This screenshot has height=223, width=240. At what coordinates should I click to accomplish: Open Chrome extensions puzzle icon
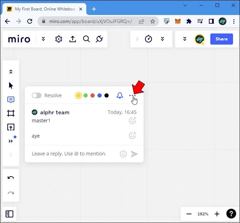(x=189, y=21)
